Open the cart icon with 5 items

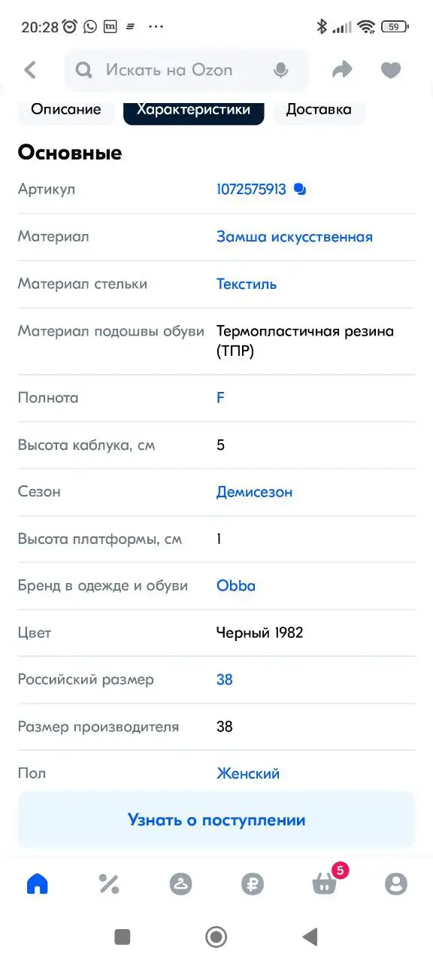323,886
